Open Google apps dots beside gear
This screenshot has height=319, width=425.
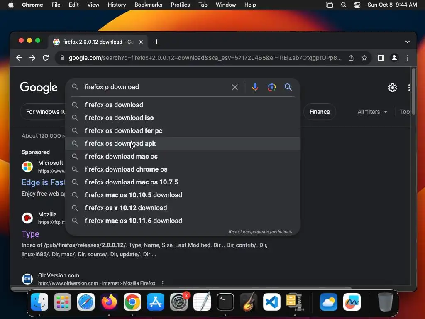409,88
